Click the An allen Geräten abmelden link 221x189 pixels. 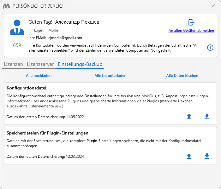pos(191,31)
